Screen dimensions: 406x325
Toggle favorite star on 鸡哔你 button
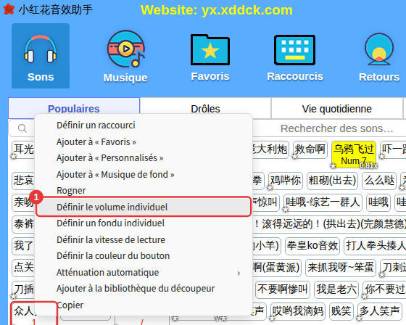(270, 188)
